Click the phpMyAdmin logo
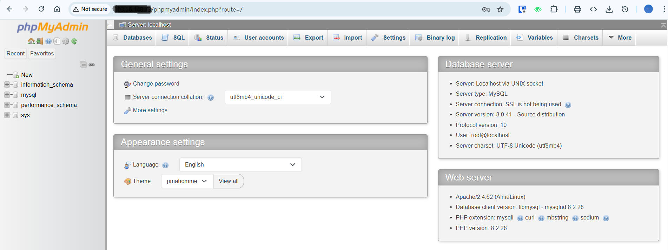 pos(53,27)
